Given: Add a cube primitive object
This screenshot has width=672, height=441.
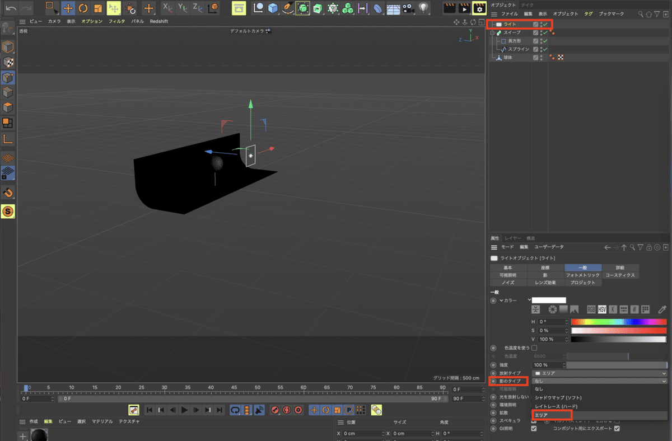Looking at the screenshot, I should click(273, 8).
